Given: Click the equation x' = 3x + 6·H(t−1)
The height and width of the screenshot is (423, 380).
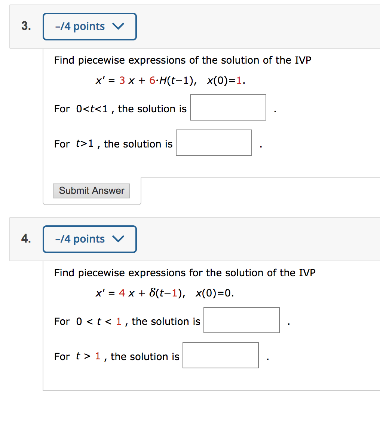Looking at the screenshot, I should pyautogui.click(x=146, y=80).
